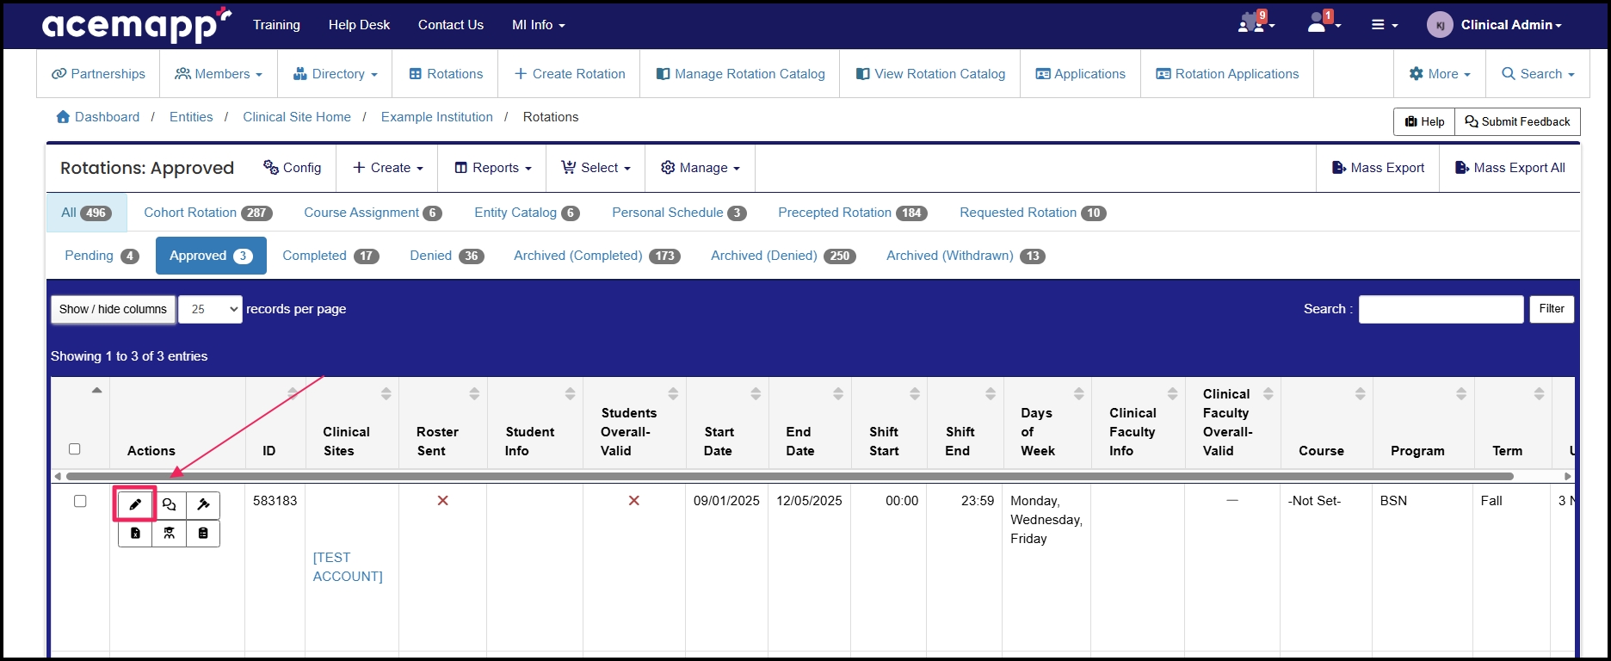The image size is (1611, 661).
Task: Open the user notifications icon with badge 1
Action: (x=1323, y=24)
